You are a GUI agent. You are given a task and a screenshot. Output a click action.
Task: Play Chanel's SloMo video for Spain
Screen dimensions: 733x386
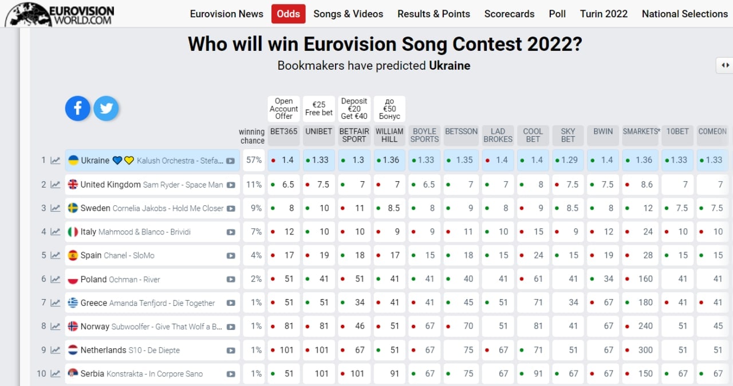coord(231,255)
